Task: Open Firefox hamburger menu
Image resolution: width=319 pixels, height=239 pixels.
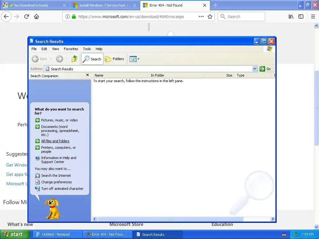Action: click(313, 17)
